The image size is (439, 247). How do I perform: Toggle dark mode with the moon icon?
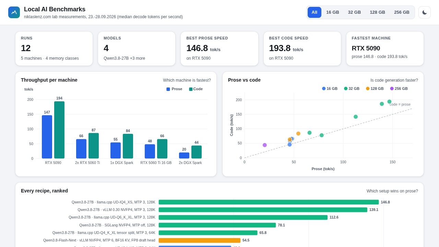[425, 12]
